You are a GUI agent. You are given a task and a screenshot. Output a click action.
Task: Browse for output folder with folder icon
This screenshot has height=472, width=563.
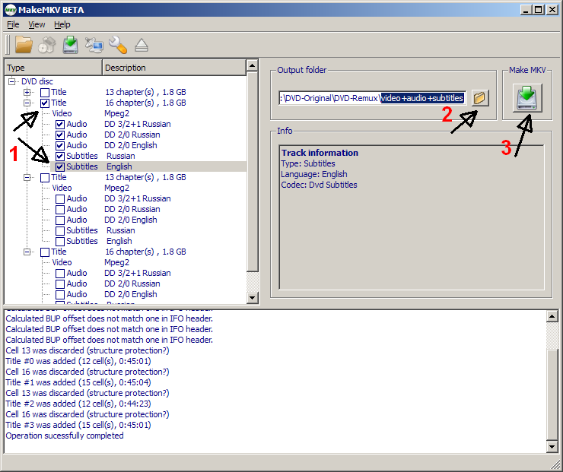click(x=480, y=98)
